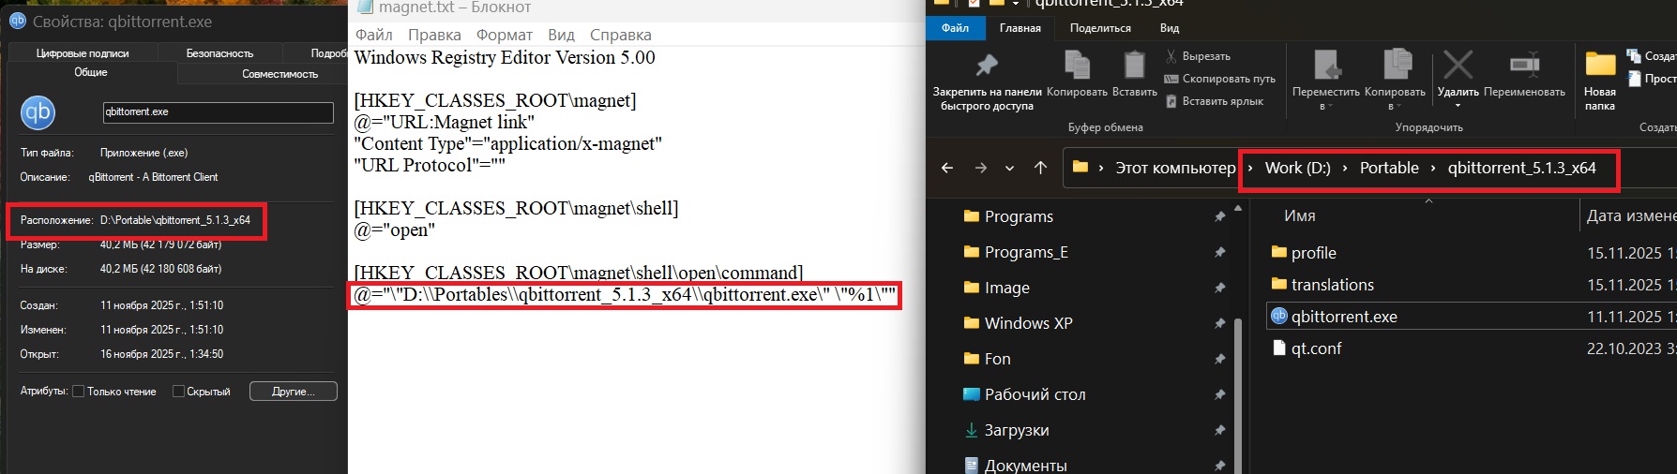Tick the Скрытый attribute checkbox
The height and width of the screenshot is (474, 1677).
pyautogui.click(x=178, y=392)
